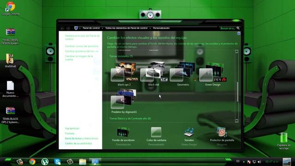Go forward with the navigation arrow
The image size is (295, 166).
point(68,28)
